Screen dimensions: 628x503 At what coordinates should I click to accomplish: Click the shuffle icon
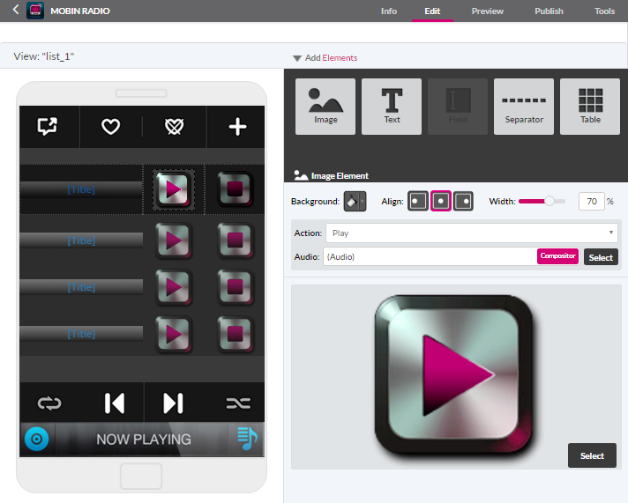pos(238,403)
